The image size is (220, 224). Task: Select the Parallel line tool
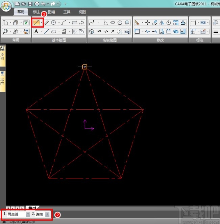click(x=47, y=23)
